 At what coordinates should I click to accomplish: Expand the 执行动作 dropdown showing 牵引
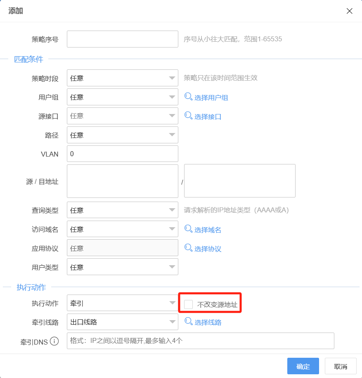[122, 303]
